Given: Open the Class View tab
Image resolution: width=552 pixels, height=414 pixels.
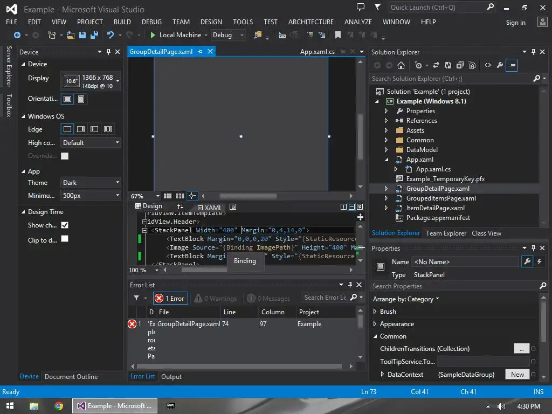Looking at the screenshot, I should pos(486,233).
